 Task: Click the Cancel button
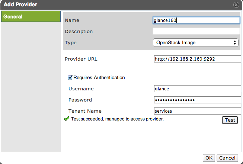227,158
